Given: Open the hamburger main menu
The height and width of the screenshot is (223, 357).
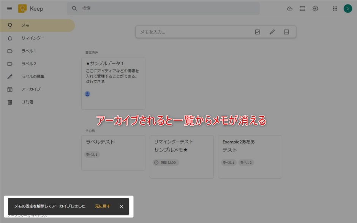Looking at the screenshot, I should coord(9,9).
